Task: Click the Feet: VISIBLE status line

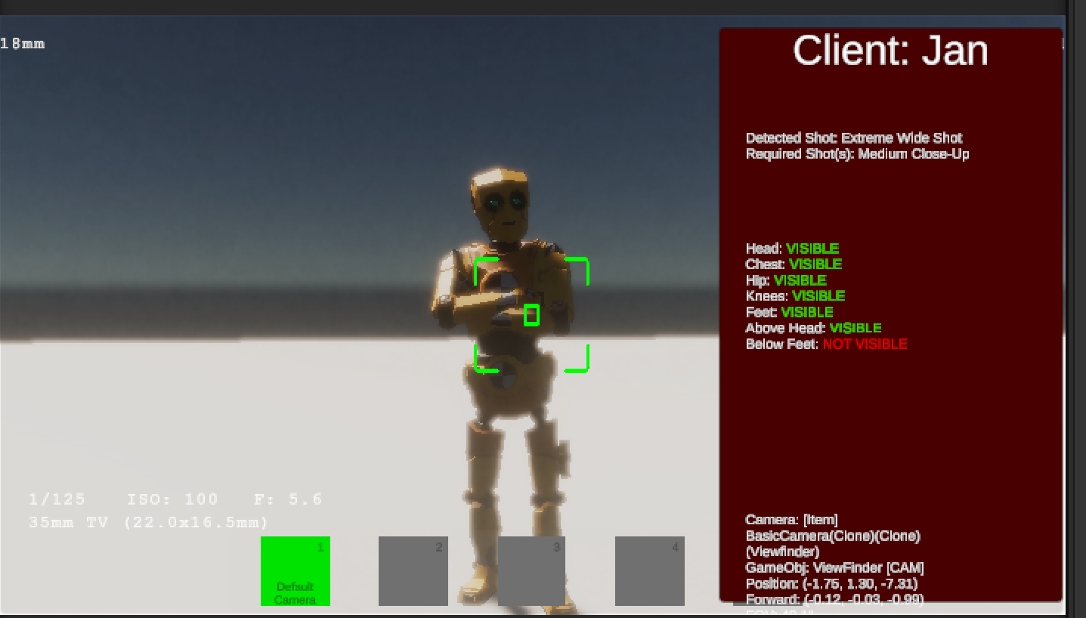Action: [x=789, y=312]
